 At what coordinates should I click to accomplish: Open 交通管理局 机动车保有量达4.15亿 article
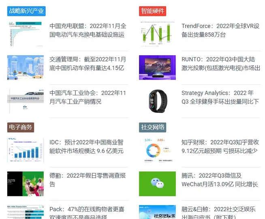[88, 64]
